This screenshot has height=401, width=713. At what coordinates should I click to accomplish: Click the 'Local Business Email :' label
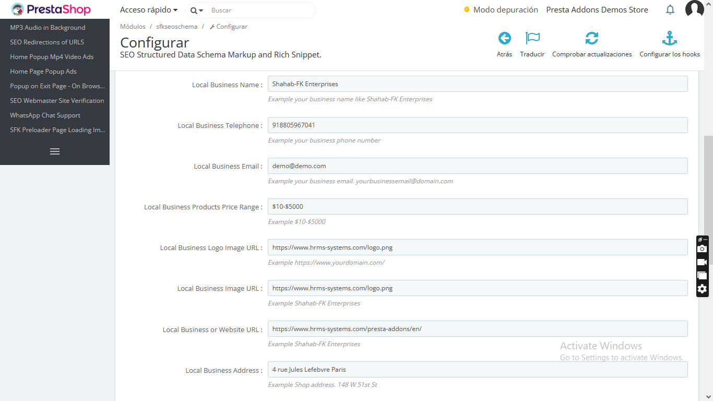(x=228, y=166)
